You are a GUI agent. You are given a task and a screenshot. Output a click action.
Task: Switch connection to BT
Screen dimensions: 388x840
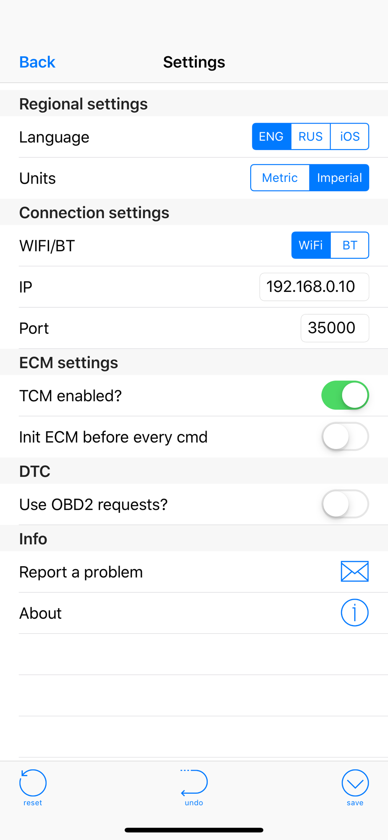pyautogui.click(x=350, y=245)
